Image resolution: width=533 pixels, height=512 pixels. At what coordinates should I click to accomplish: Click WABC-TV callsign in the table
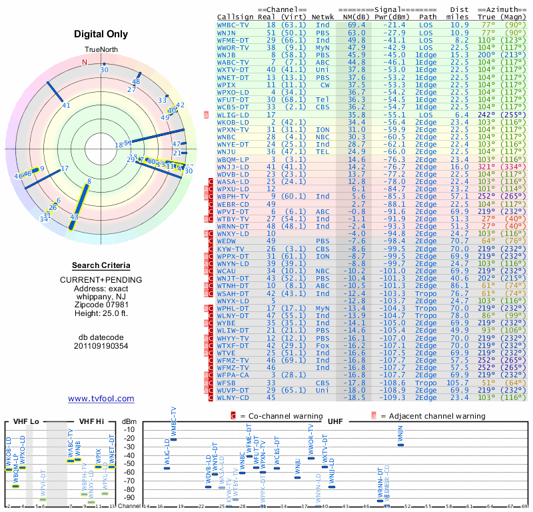coord(233,62)
